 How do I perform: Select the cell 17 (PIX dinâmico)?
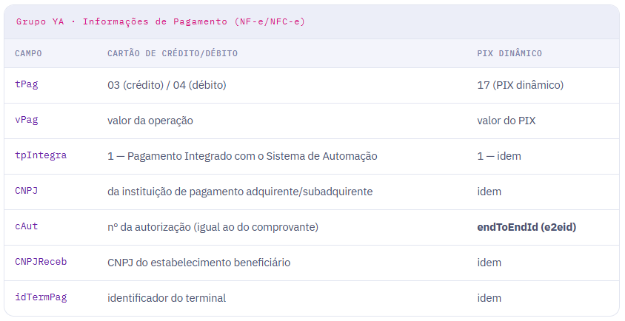(520, 85)
